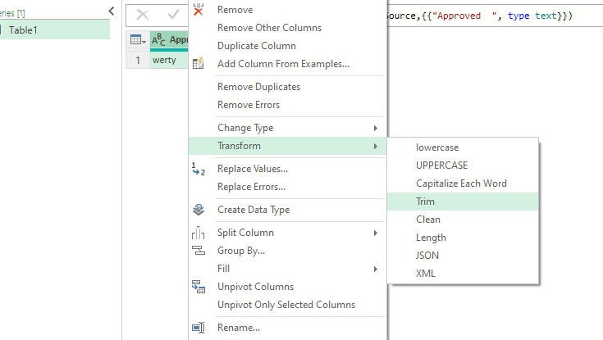This screenshot has width=603, height=340.
Task: Click the Group By icon
Action: click(199, 251)
